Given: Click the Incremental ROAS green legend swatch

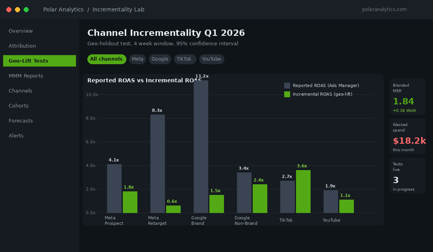Looking at the screenshot, I should 287,94.
